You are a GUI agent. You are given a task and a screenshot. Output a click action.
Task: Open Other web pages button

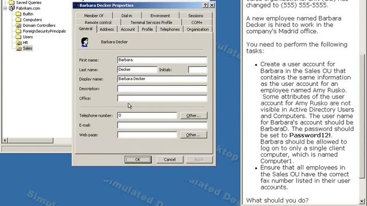point(194,135)
